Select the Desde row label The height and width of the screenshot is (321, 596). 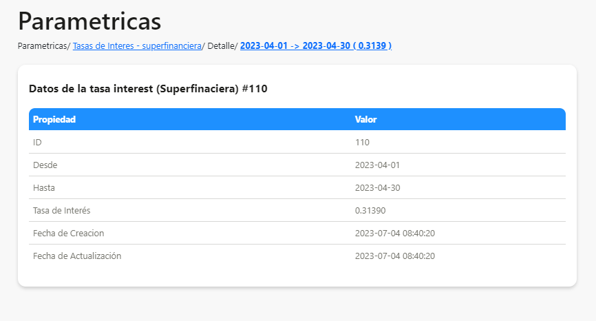point(45,165)
